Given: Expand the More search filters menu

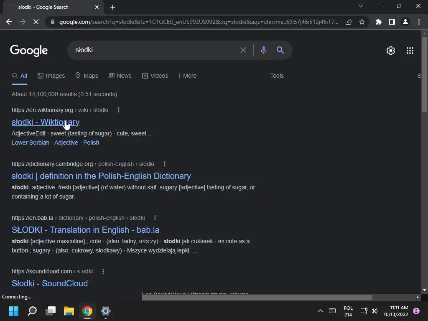Looking at the screenshot, I should (187, 76).
